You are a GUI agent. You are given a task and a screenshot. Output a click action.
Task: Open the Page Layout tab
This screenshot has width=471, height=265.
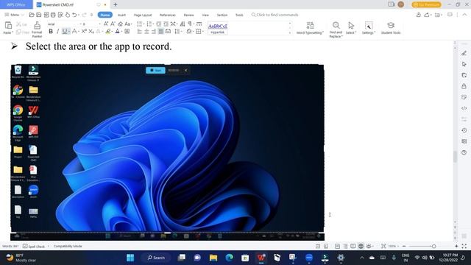(143, 15)
